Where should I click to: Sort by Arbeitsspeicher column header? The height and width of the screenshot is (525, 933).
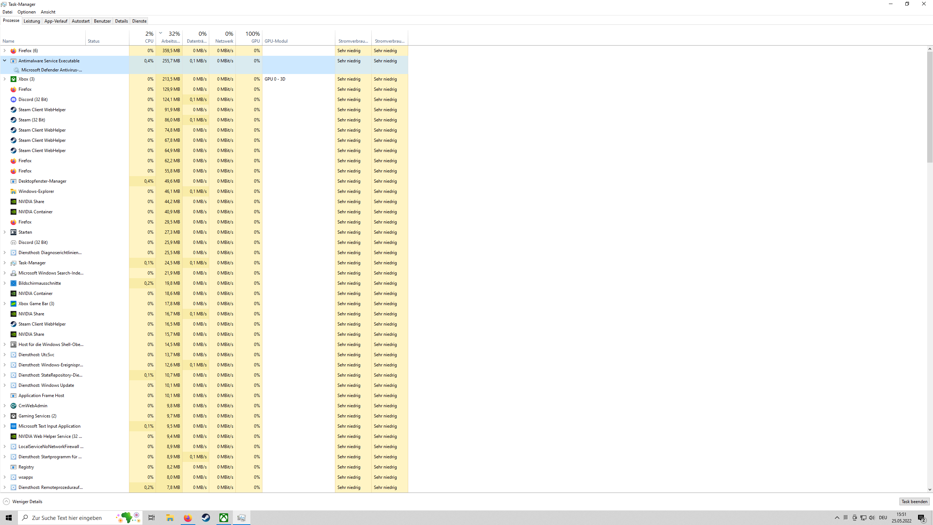[169, 38]
